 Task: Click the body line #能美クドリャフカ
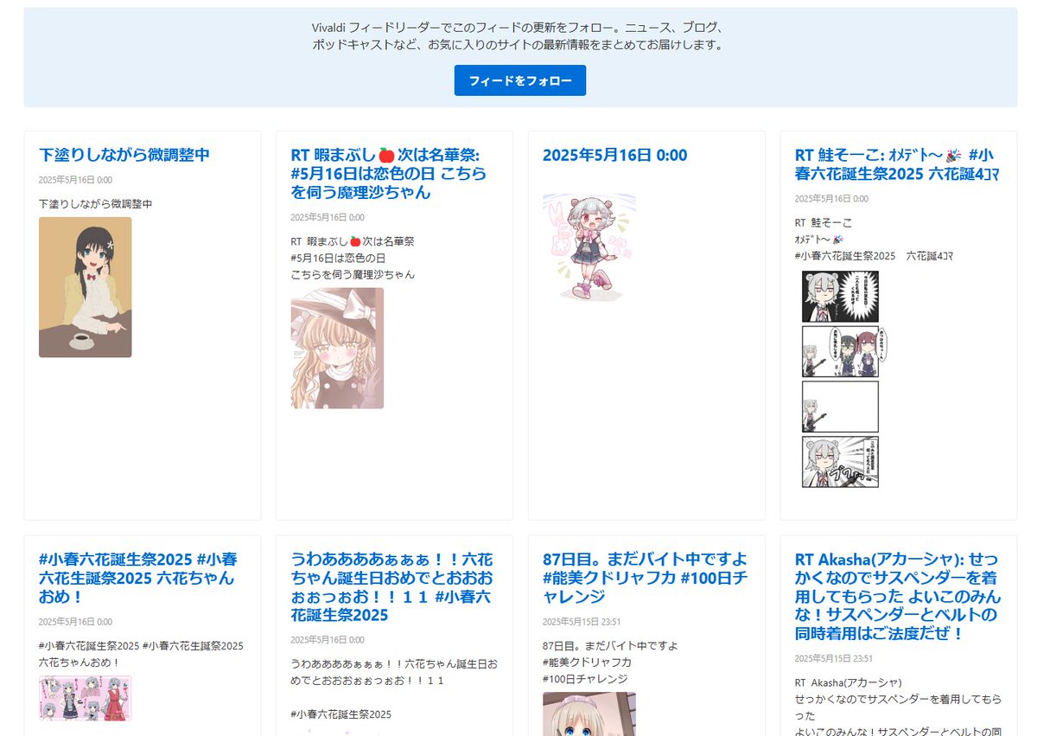(587, 662)
